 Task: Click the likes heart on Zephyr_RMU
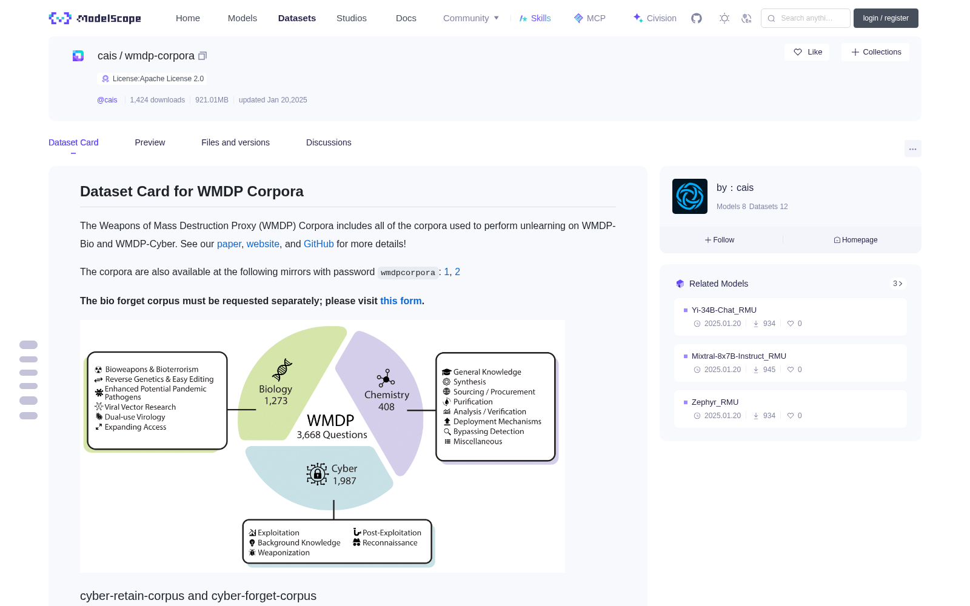coord(791,416)
